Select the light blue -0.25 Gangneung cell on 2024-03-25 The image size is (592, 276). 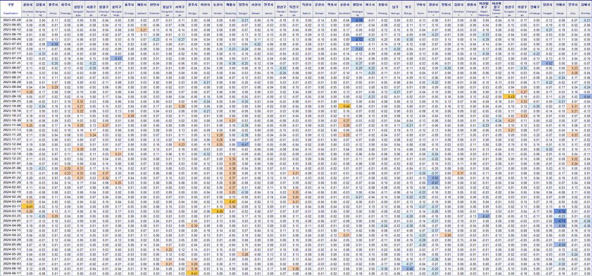click(x=41, y=216)
